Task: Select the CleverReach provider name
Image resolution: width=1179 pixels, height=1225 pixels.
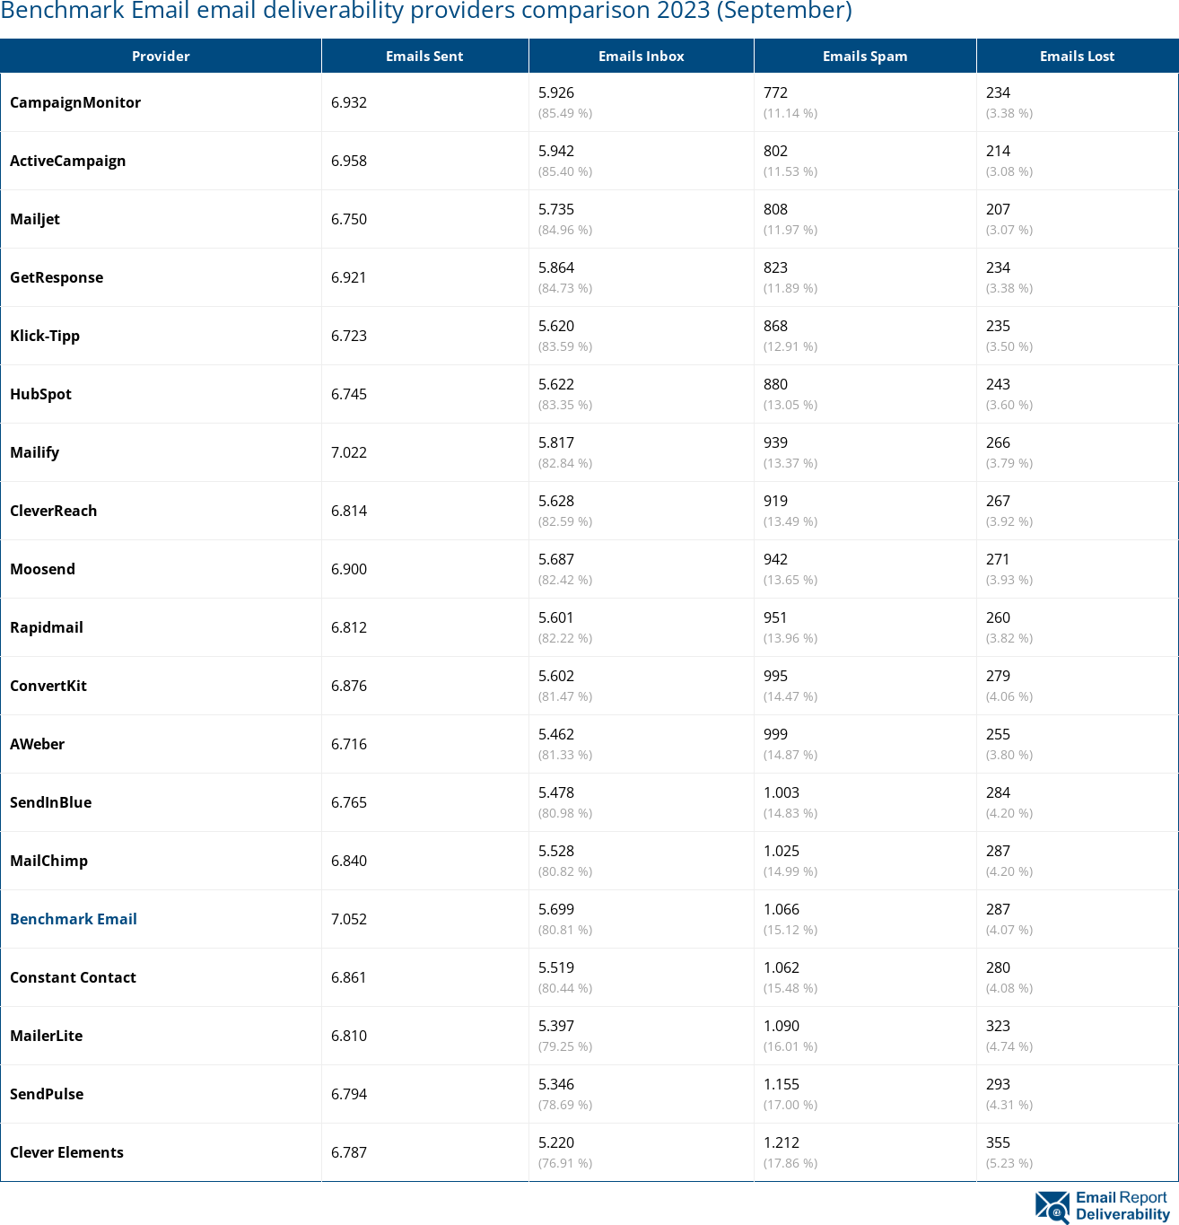Action: 54,511
